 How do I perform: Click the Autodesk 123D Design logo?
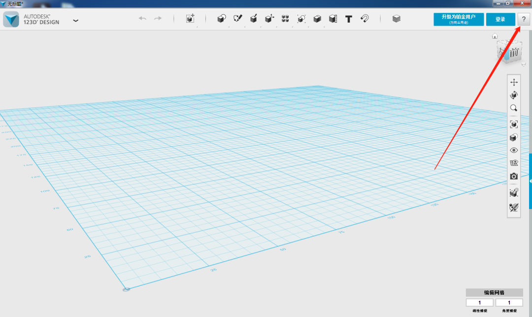[11, 19]
